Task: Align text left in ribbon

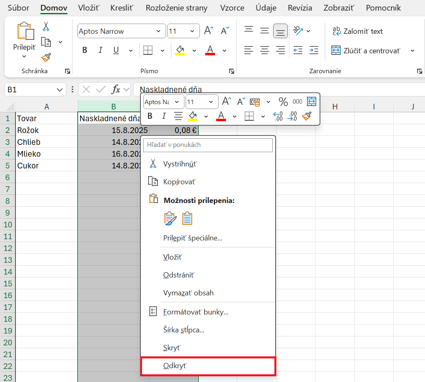Action: [249, 50]
